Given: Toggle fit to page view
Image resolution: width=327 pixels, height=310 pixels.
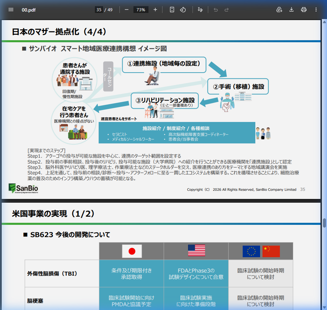Looking at the screenshot, I should [172, 10].
